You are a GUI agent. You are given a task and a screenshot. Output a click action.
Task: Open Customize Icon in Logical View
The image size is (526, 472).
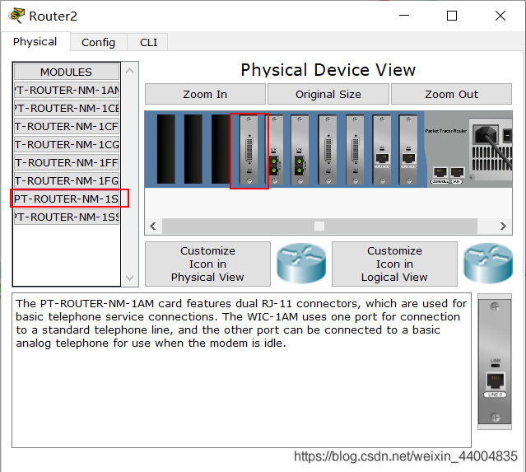pyautogui.click(x=394, y=264)
